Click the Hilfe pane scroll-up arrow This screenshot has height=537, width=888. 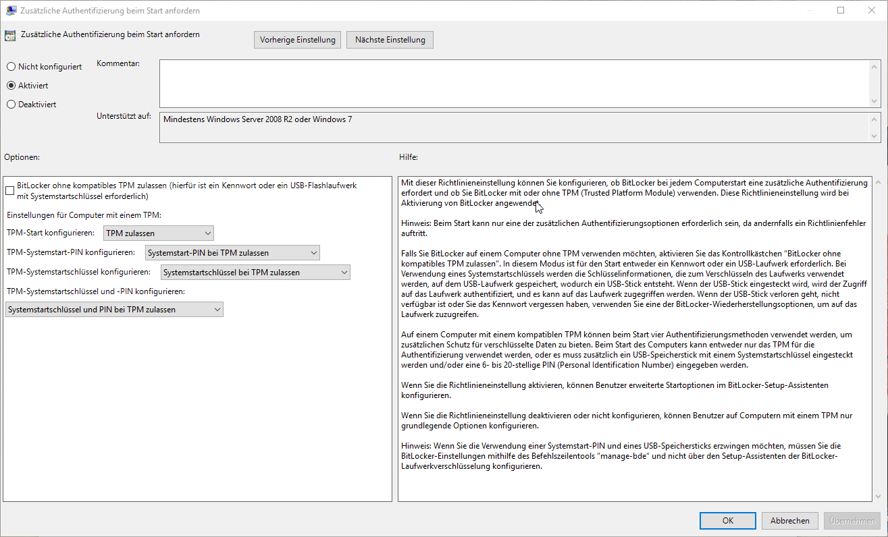pos(877,183)
